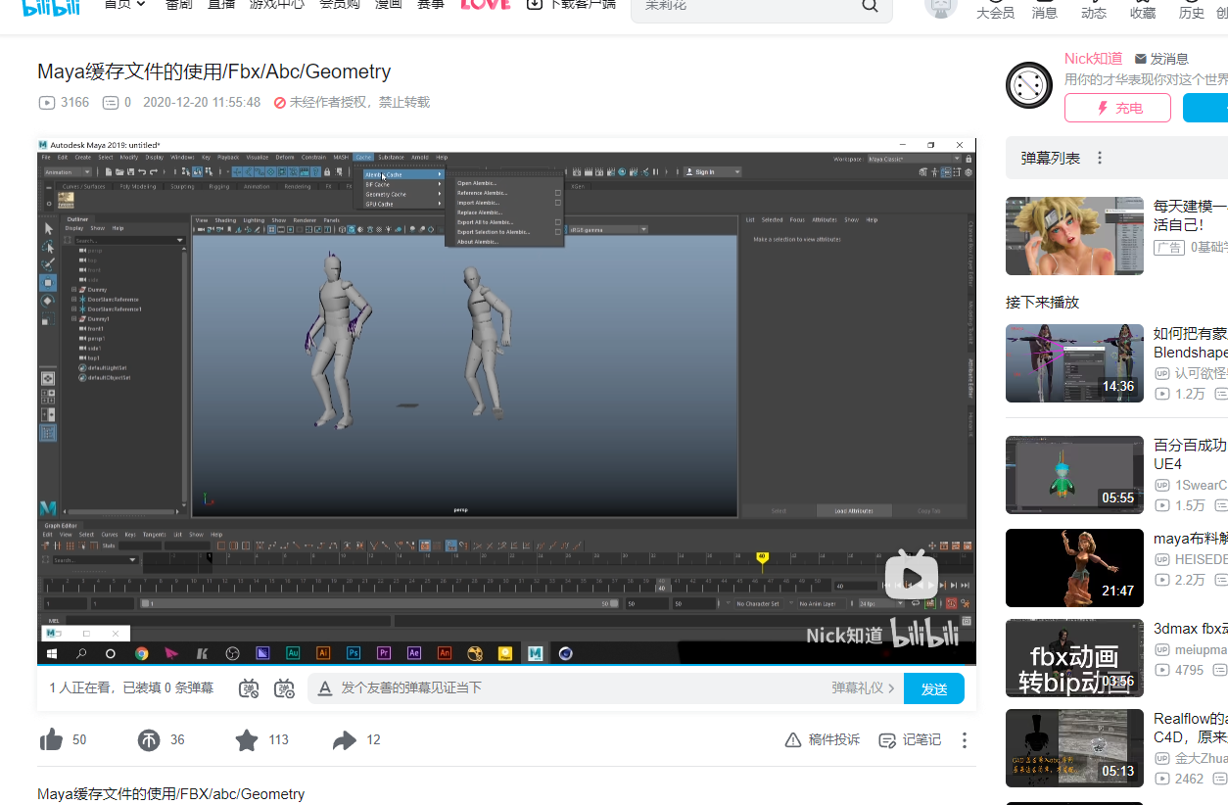Click the highlighted Move tool in Maya toolbox
The height and width of the screenshot is (805, 1228).
(x=48, y=282)
